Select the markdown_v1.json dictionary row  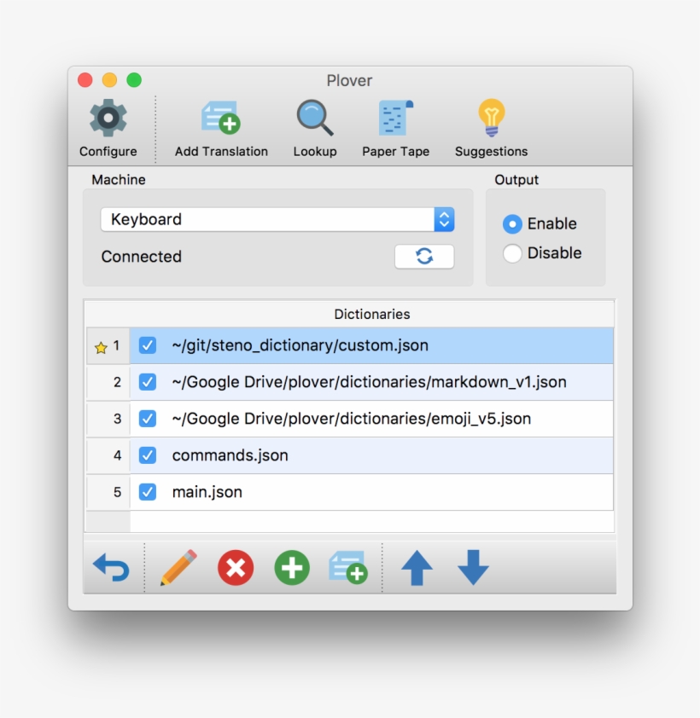[x=371, y=382]
